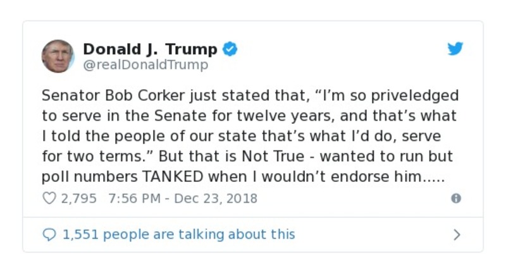Click the Donald J. Trump display name
The height and width of the screenshot is (273, 506).
tap(150, 49)
